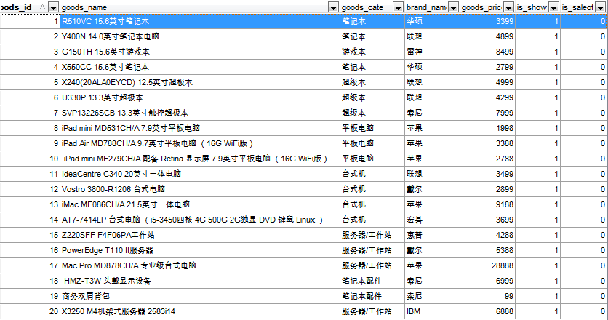Select cell 'iPad mini MD531CH/A 7.9英寸平板电脑'
This screenshot has height=320, width=608.
tap(200, 128)
